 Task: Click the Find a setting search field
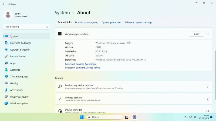(x=26, y=27)
